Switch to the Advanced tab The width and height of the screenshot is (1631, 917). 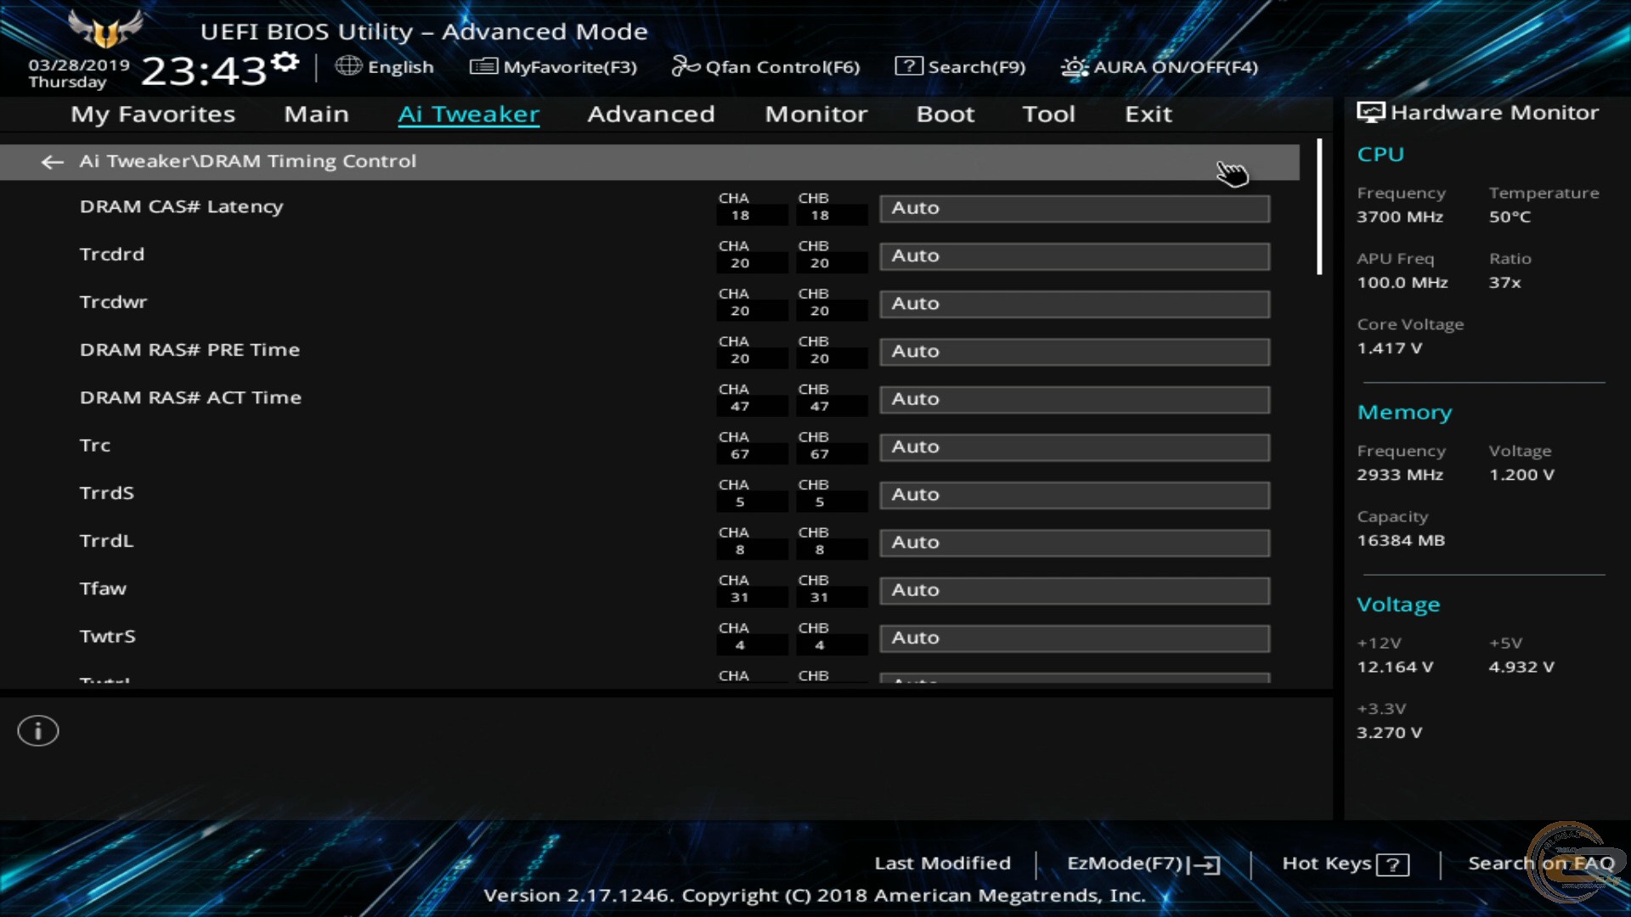coord(651,114)
